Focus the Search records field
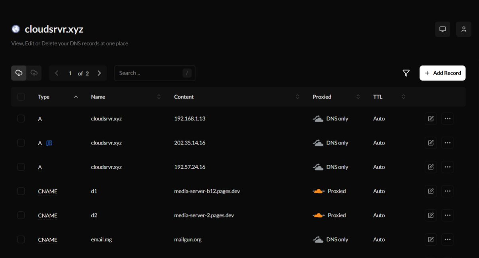Viewport: 479px width, 258px height. coord(155,73)
